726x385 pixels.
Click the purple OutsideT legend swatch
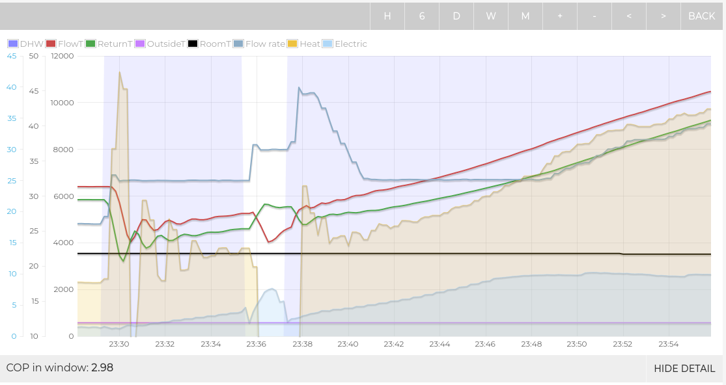point(141,44)
